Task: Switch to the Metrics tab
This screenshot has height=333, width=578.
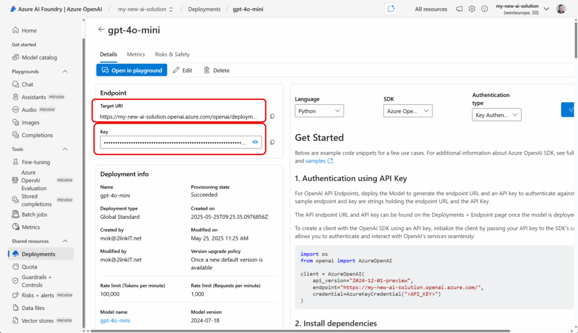Action: tap(135, 54)
